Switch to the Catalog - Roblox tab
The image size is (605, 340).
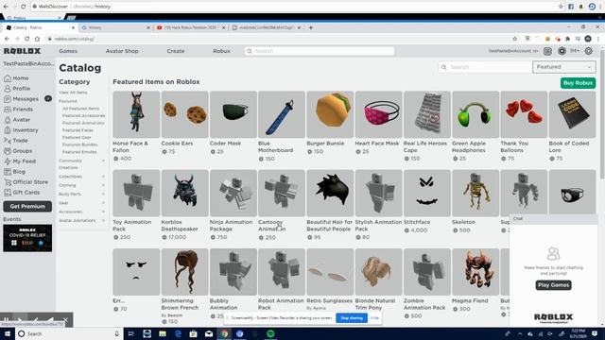pyautogui.click(x=39, y=27)
